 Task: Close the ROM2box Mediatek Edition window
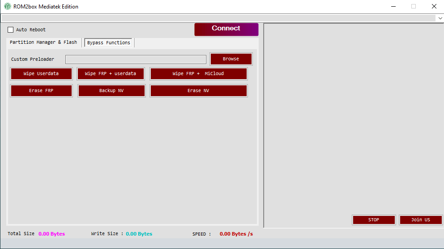point(434,6)
